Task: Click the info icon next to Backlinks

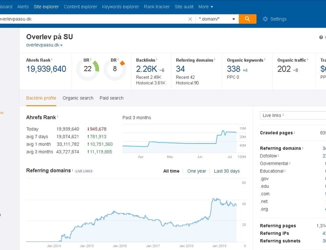Action: [x=157, y=59]
